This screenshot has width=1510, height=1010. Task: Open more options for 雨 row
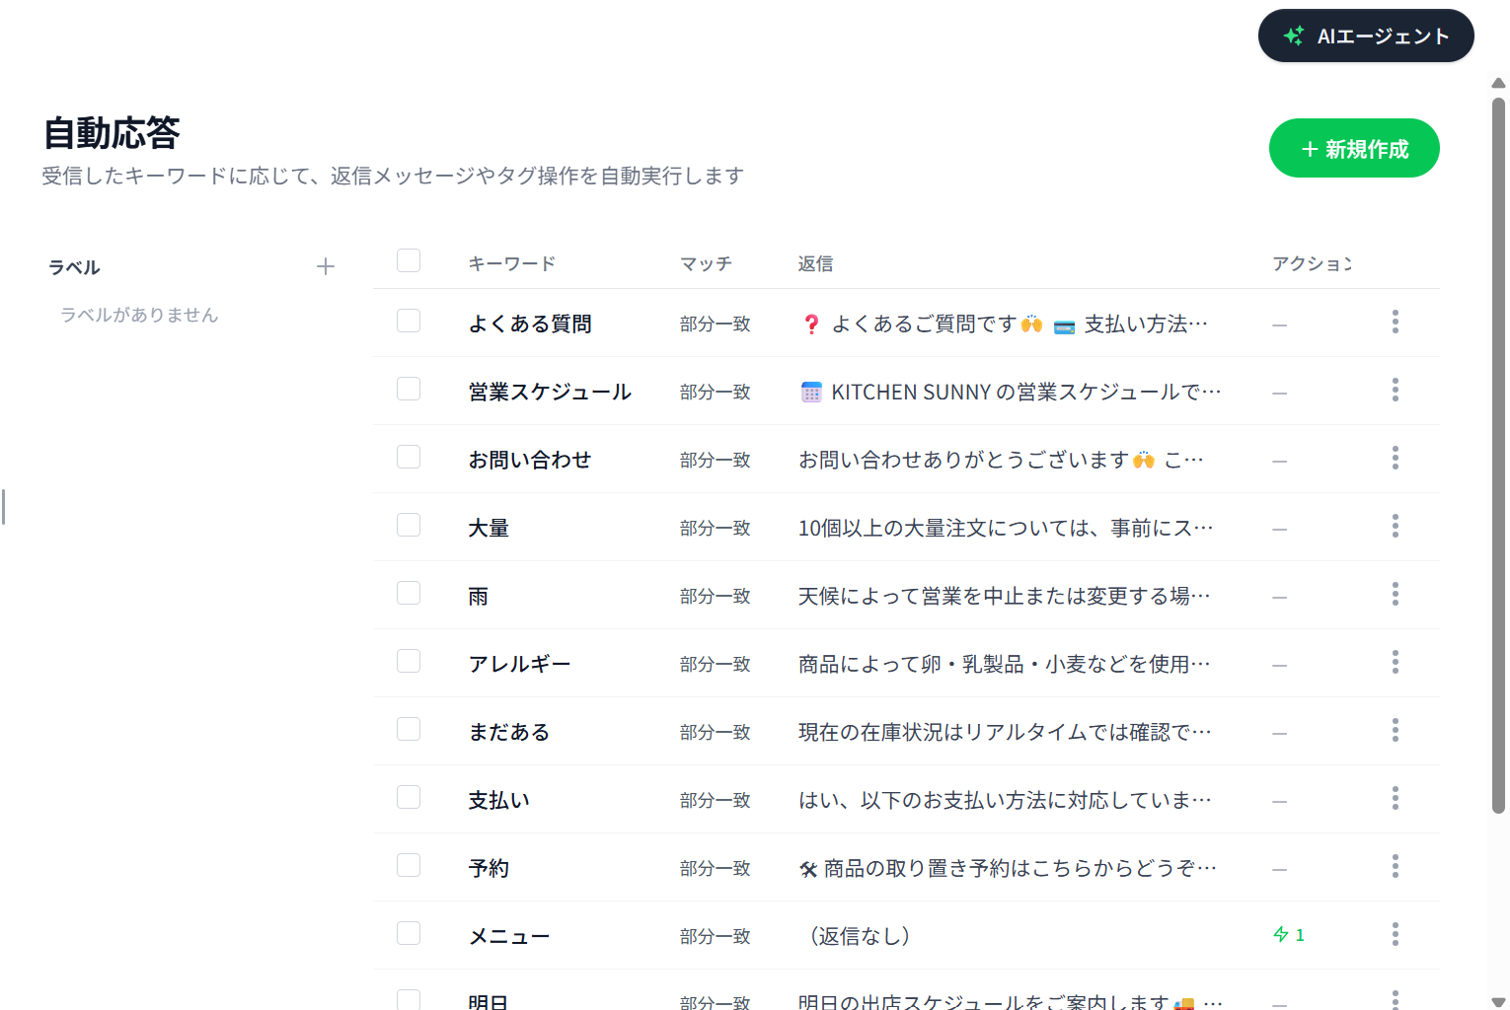point(1396,594)
